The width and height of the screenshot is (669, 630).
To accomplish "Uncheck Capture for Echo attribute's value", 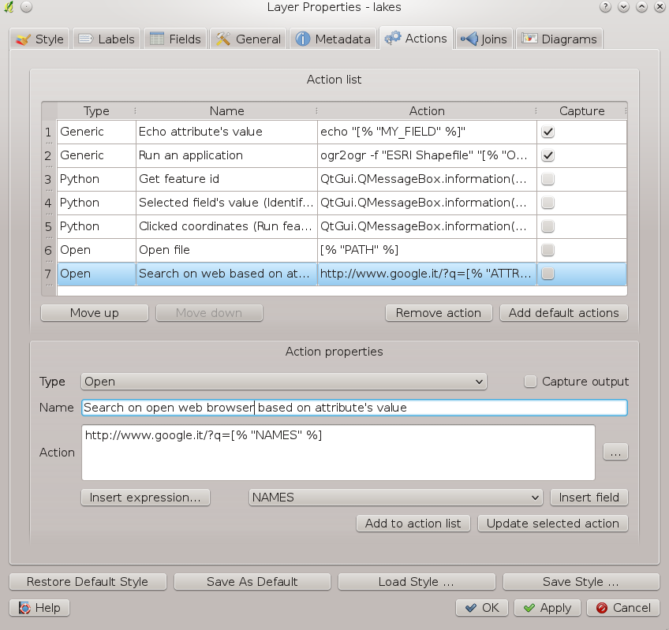I will pyautogui.click(x=548, y=132).
